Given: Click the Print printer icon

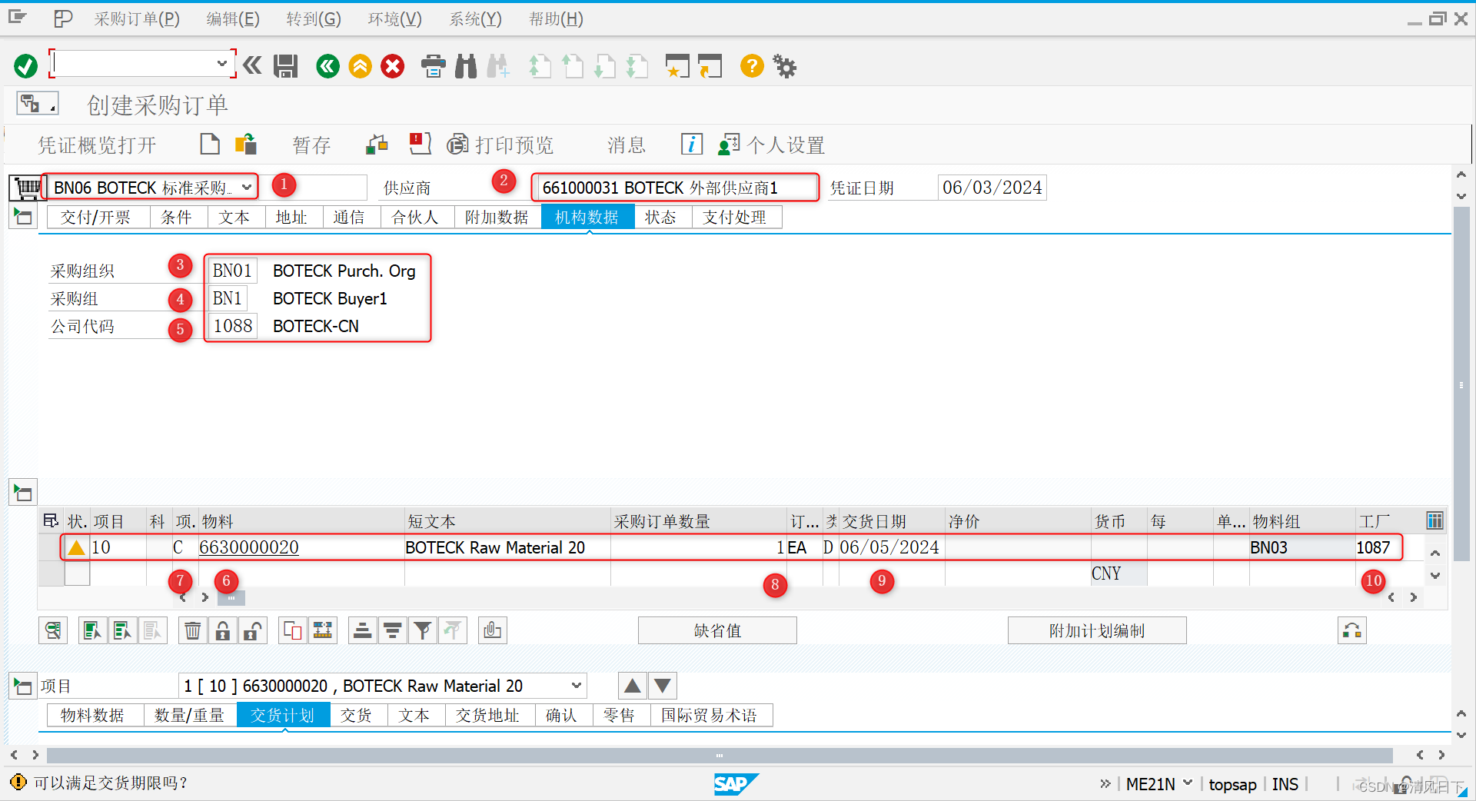Looking at the screenshot, I should (x=434, y=66).
